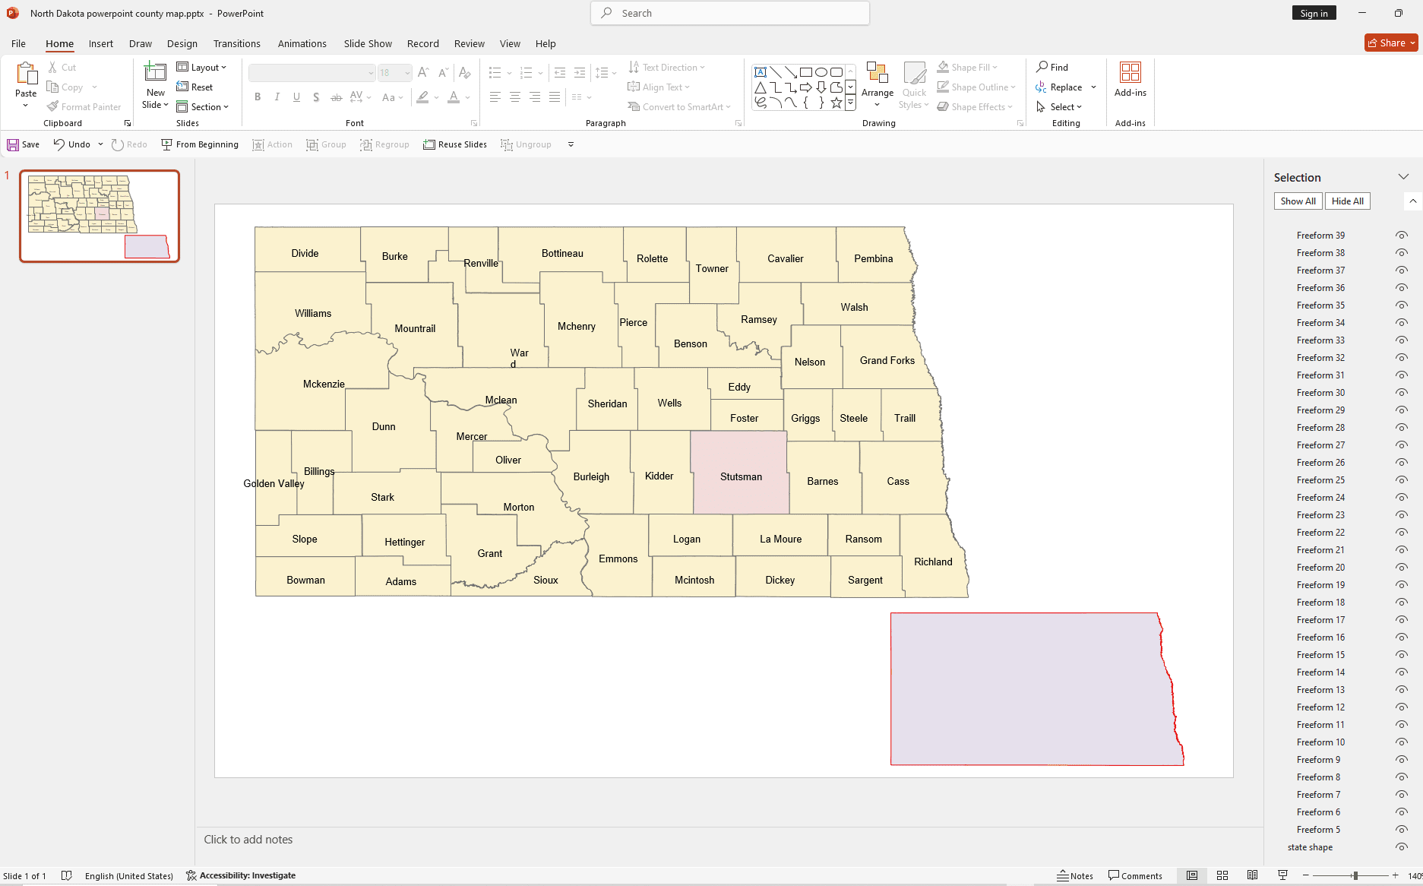The height and width of the screenshot is (886, 1423).
Task: Zoom out with the minus icon
Action: [1306, 875]
